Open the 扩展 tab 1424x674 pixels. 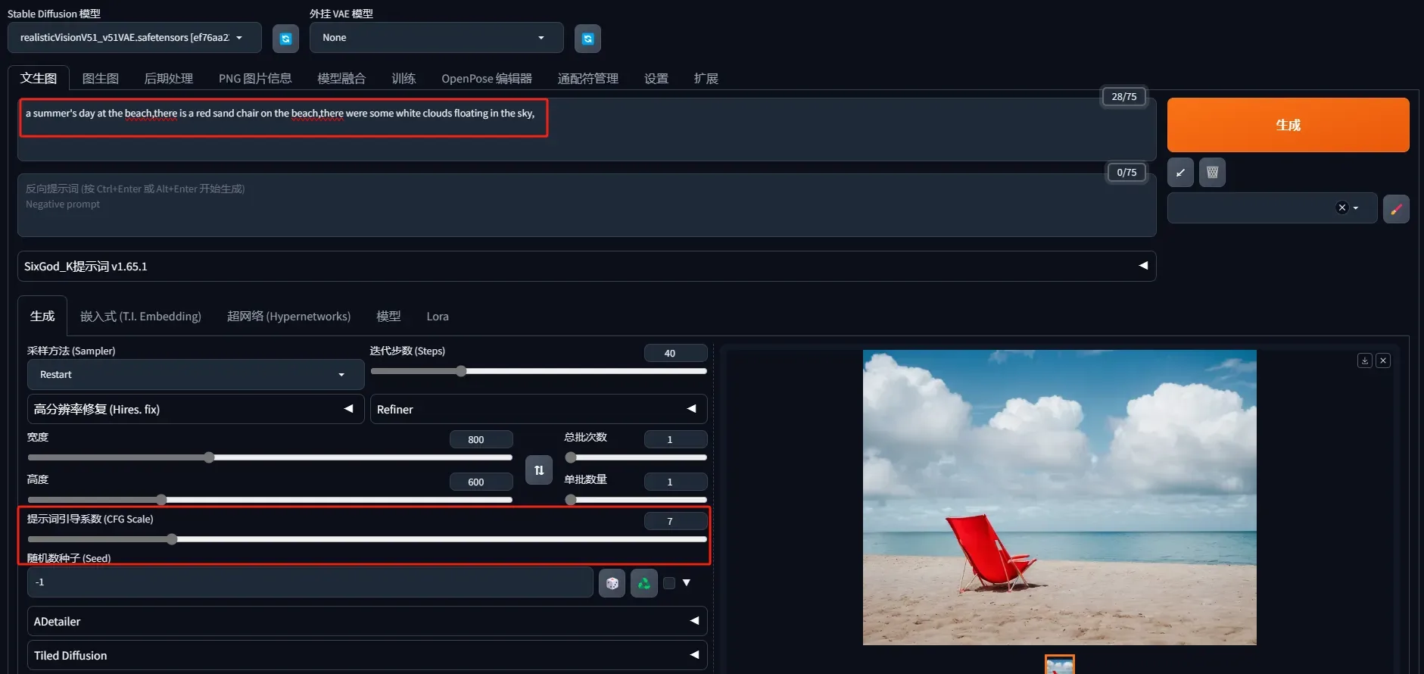coord(706,79)
